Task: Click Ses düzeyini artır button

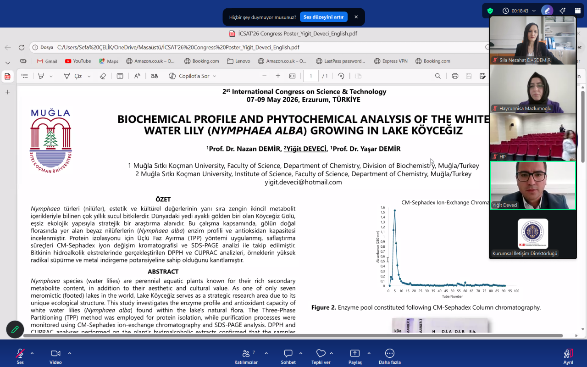Action: point(323,17)
